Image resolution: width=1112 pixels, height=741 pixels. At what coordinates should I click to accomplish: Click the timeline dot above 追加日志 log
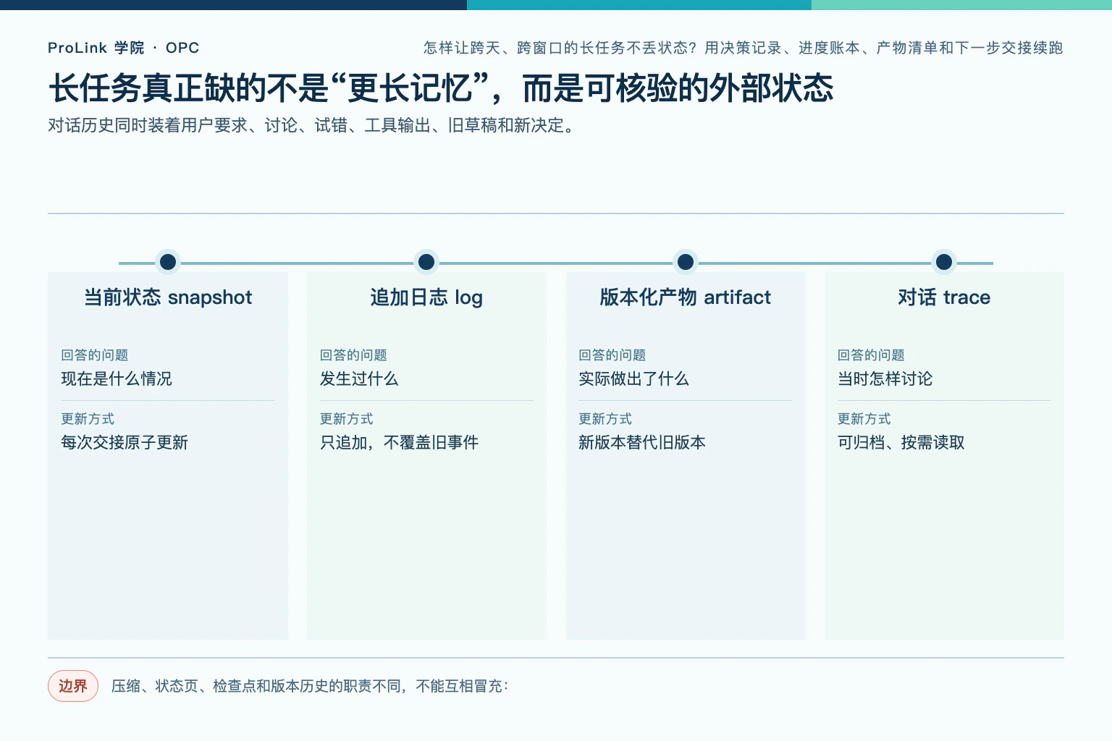(426, 262)
